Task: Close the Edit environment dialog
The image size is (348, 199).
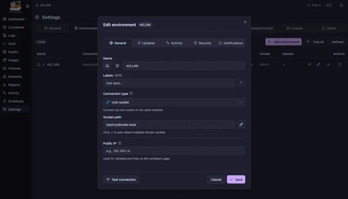Action: [x=245, y=22]
